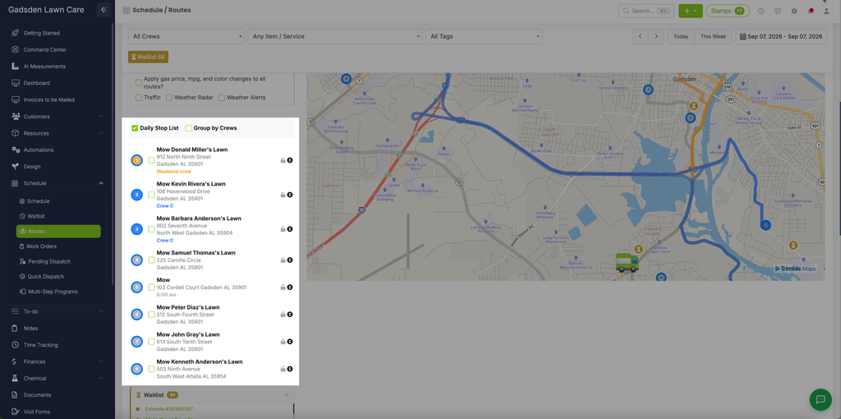The height and width of the screenshot is (419, 841).
Task: Click the delivery truck marker on map
Action: (627, 262)
